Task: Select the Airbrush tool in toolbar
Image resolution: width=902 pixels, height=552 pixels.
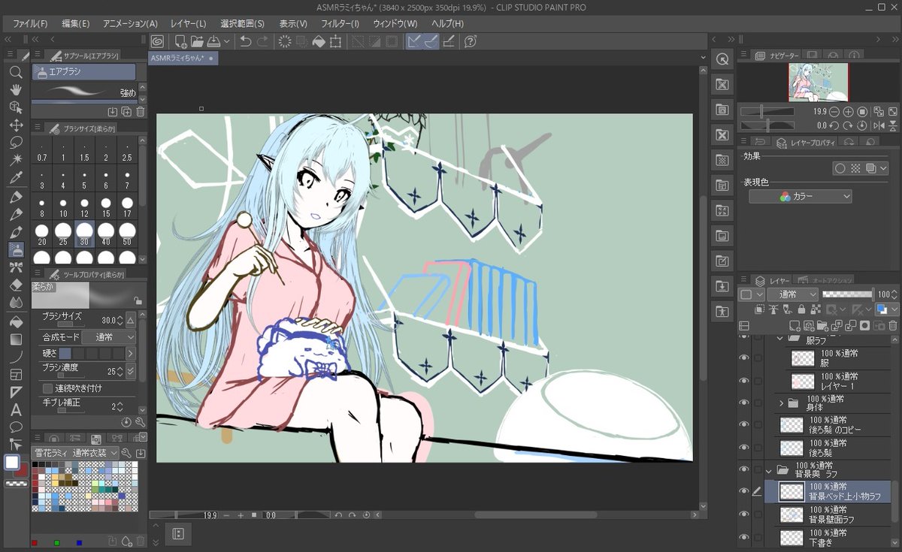Action: [x=15, y=249]
